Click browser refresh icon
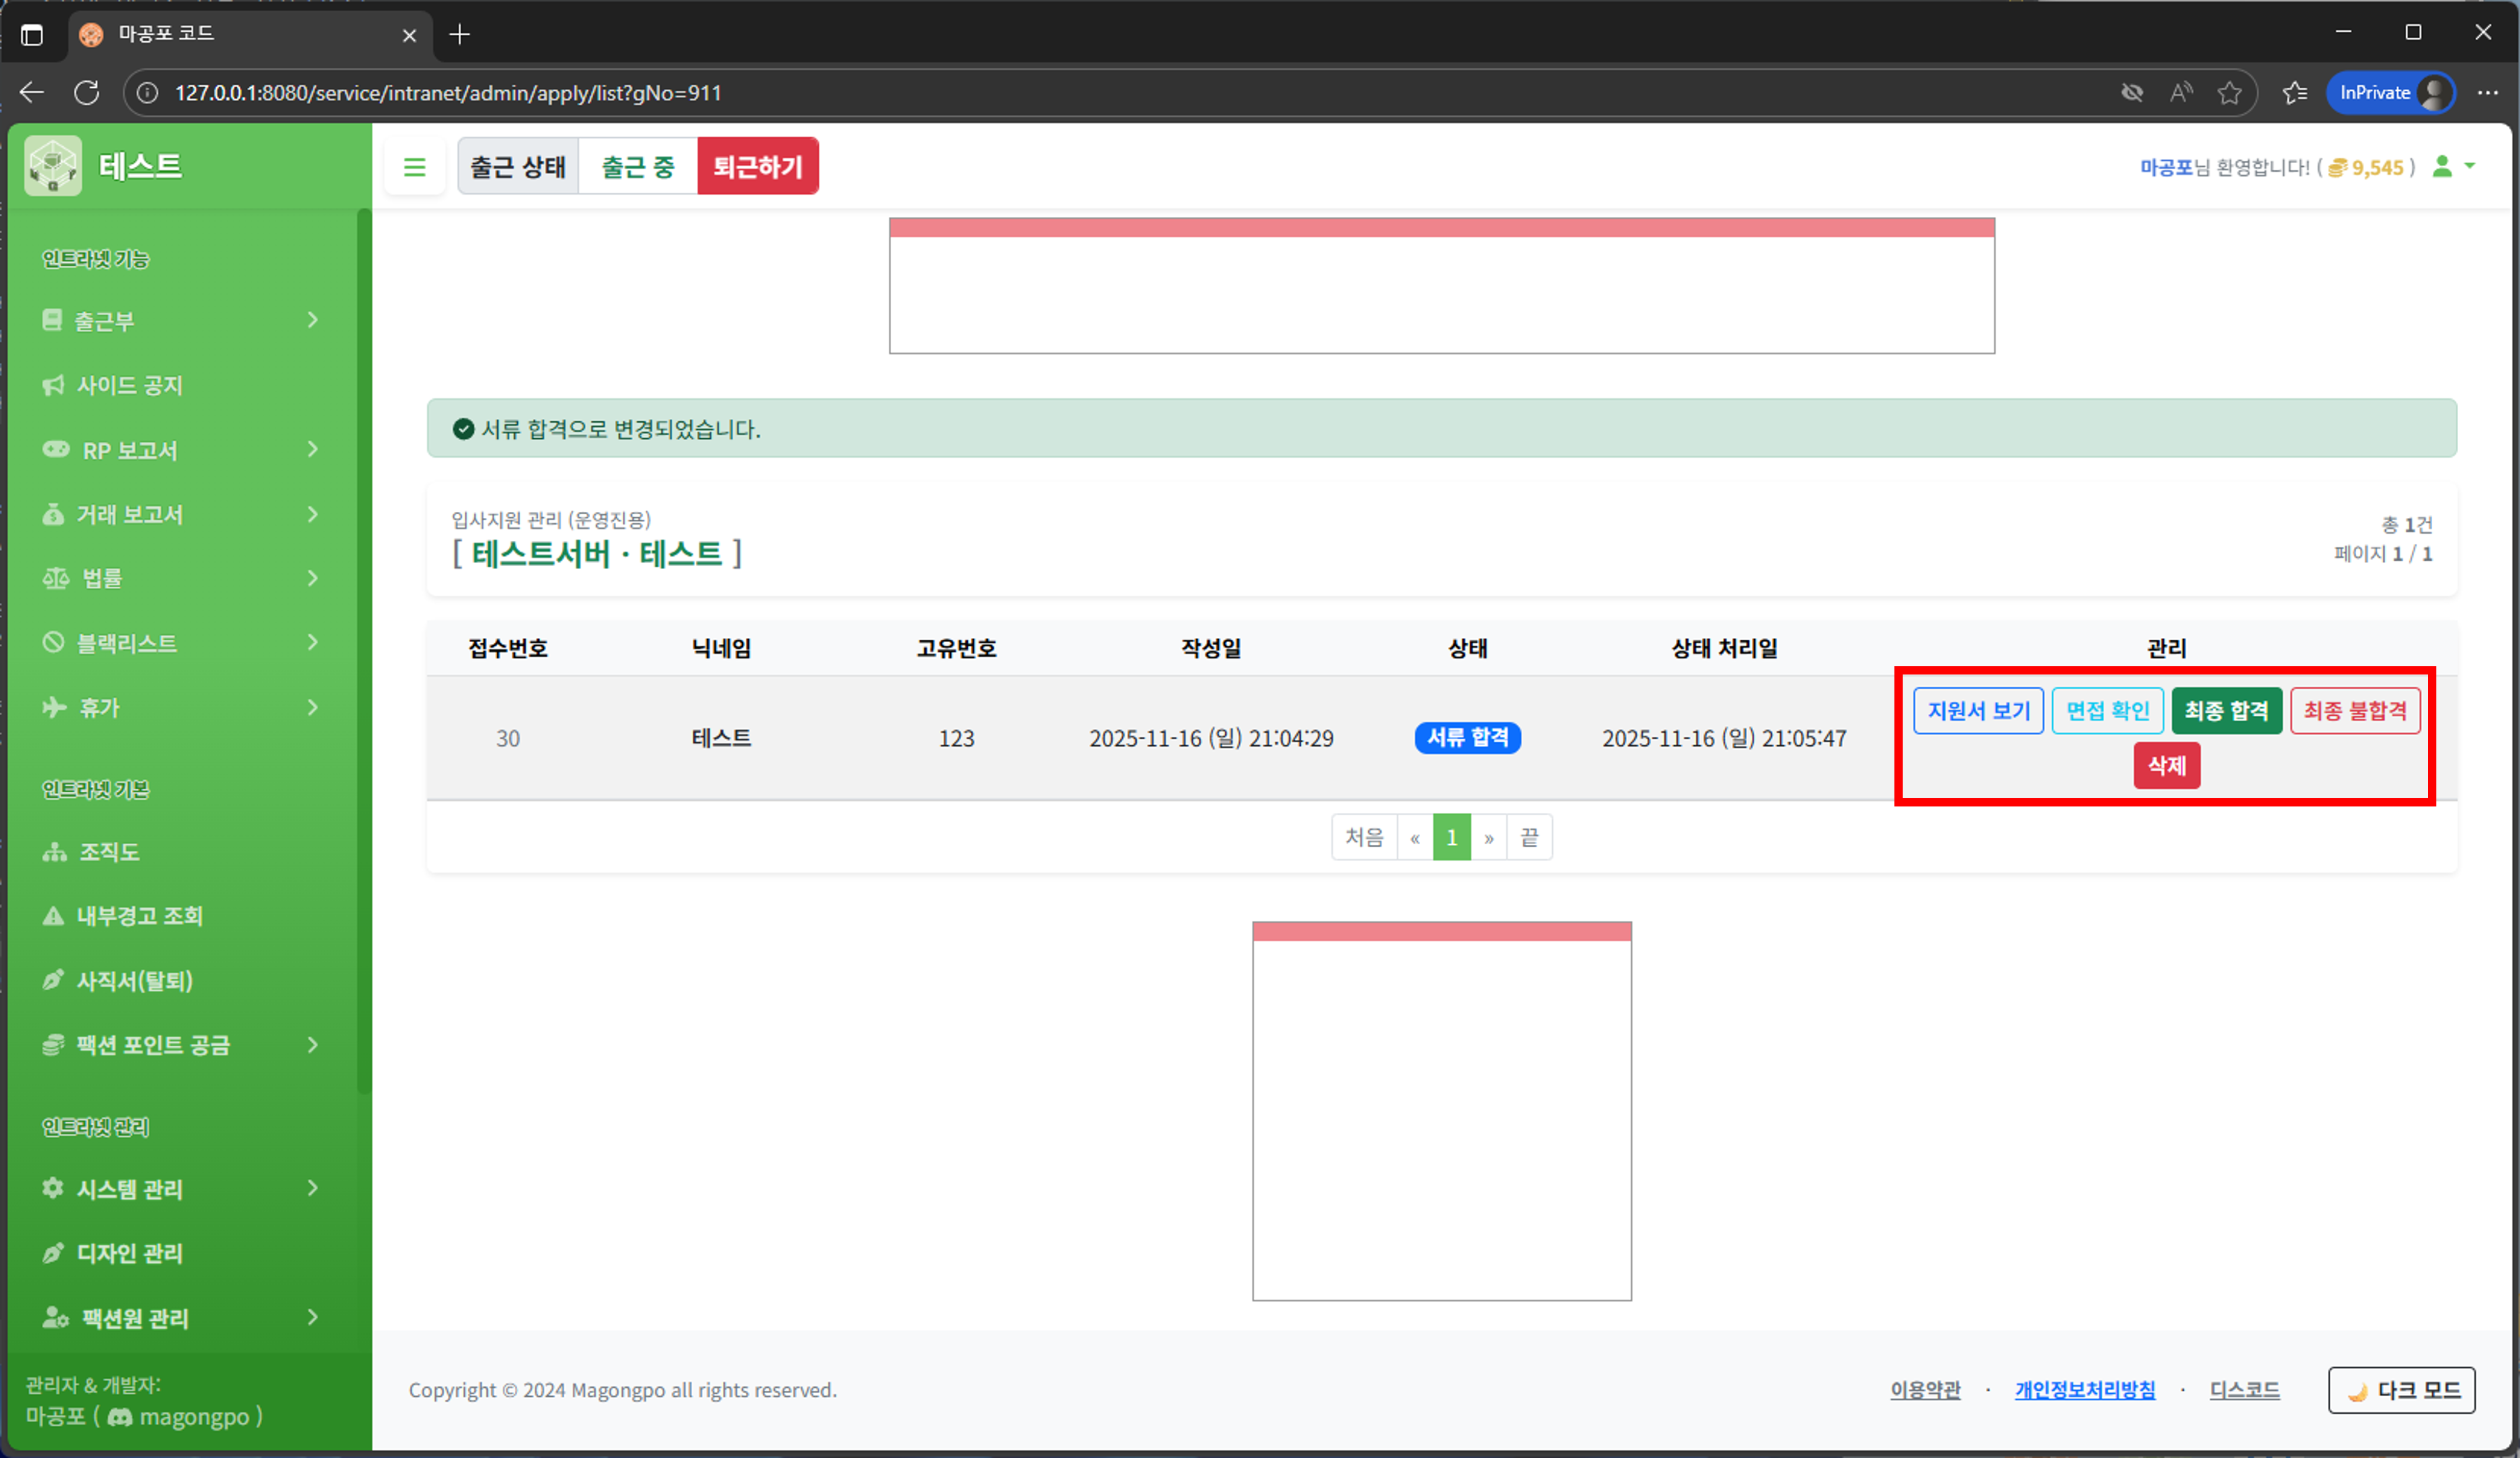Viewport: 2520px width, 1458px height. pos(87,93)
